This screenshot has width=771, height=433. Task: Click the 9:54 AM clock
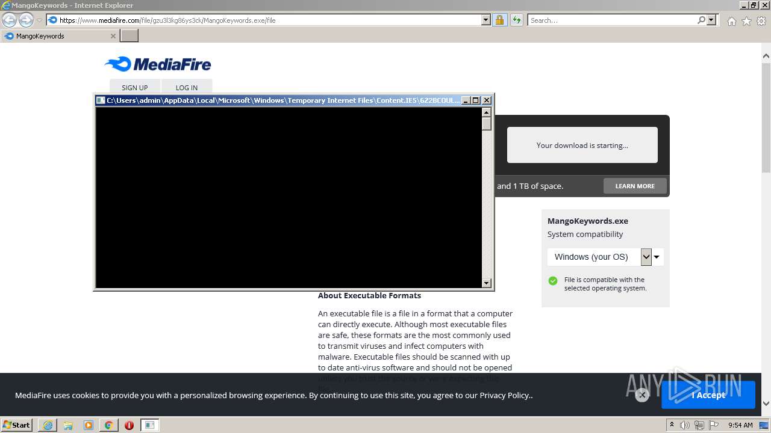pos(740,425)
